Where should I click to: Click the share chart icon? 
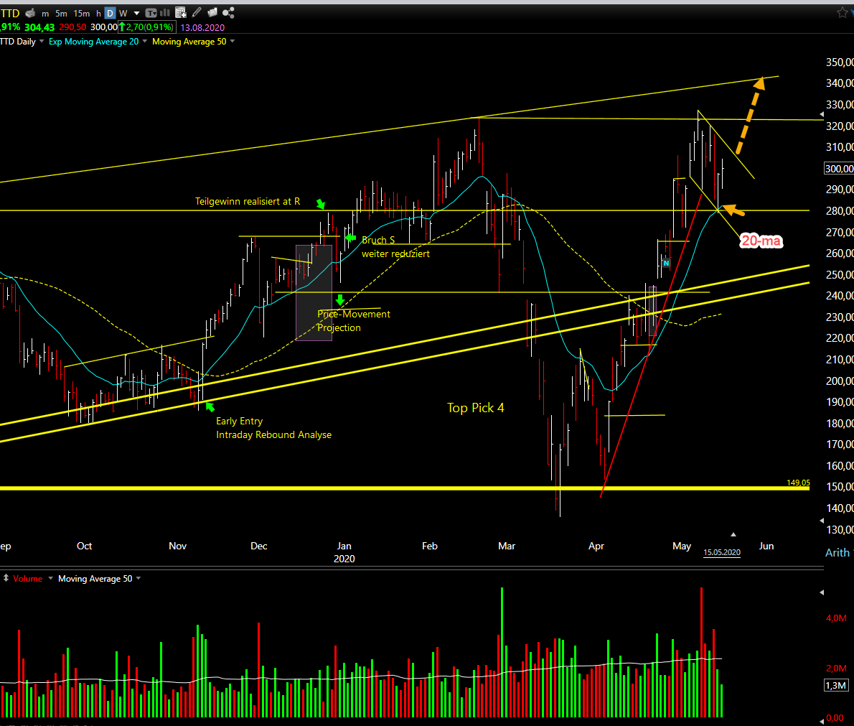pyautogui.click(x=228, y=12)
